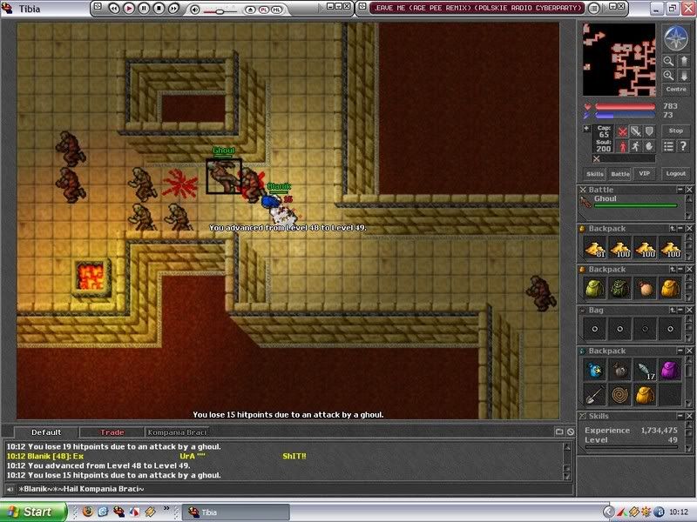Select the dark pot item
This screenshot has width=697, height=522.
[619, 370]
